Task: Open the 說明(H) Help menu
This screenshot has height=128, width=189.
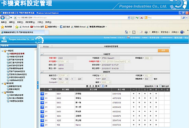Action: (48, 22)
